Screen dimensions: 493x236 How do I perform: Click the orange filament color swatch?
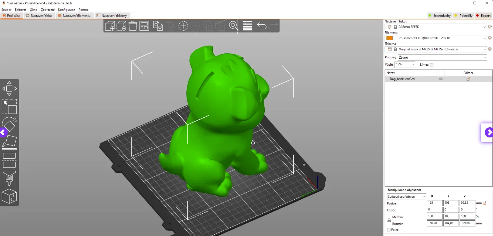(x=389, y=38)
